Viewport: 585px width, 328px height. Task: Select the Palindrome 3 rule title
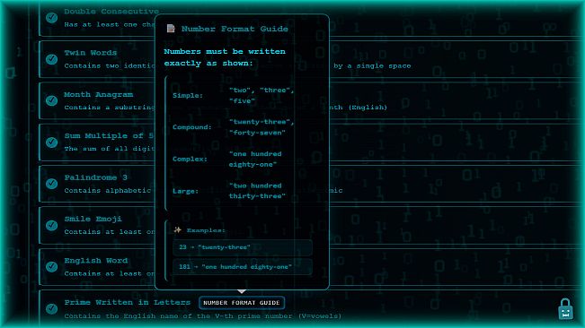click(x=96, y=177)
